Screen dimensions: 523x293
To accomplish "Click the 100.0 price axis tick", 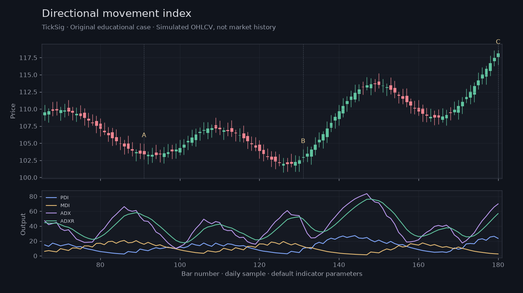I will [28, 178].
